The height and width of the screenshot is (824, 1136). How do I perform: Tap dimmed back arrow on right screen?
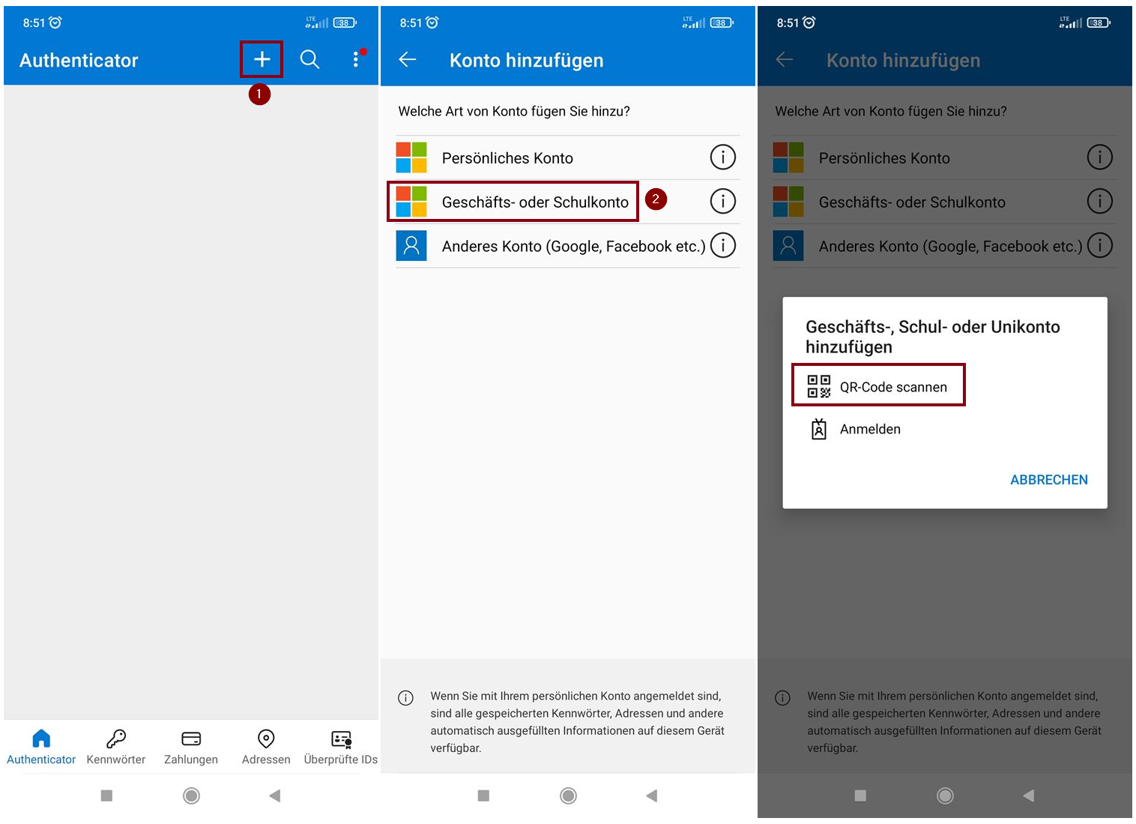pyautogui.click(x=785, y=59)
